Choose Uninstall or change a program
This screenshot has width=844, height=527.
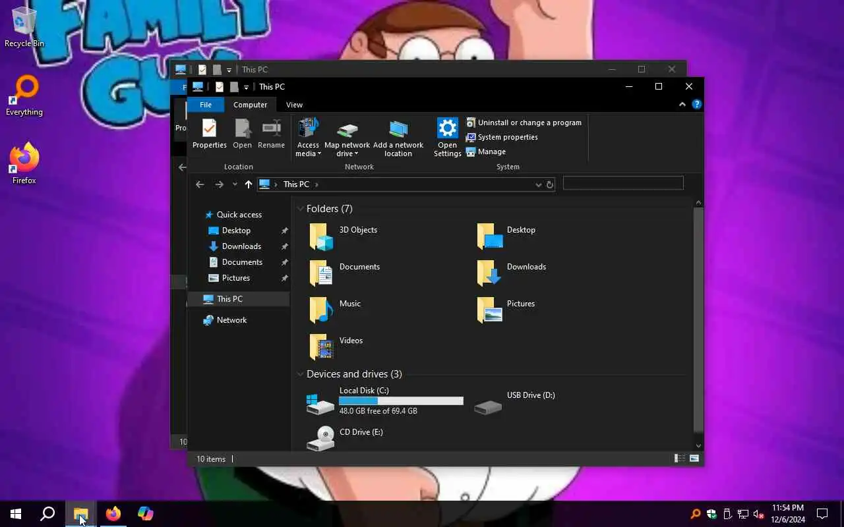524,123
